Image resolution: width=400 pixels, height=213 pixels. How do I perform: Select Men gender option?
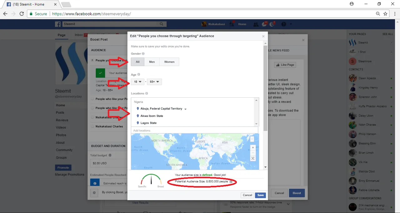click(152, 62)
